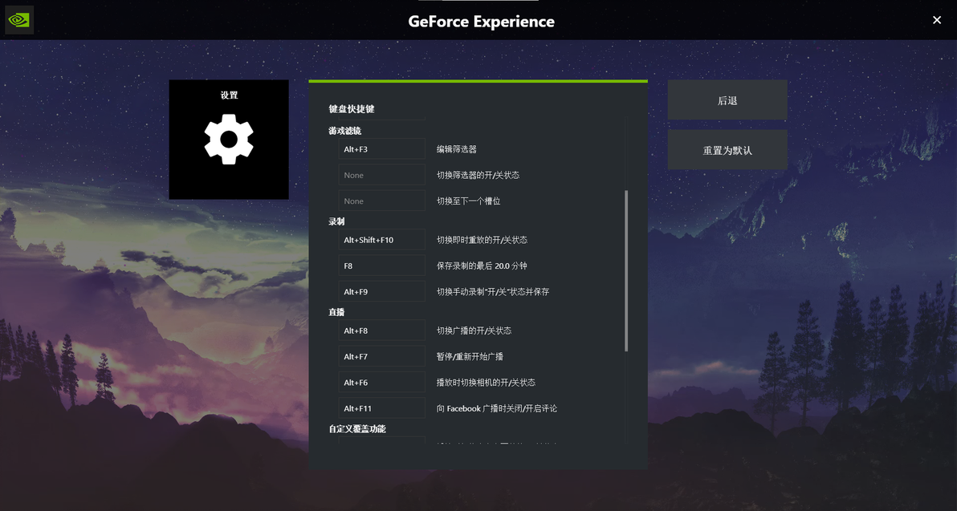Edit the F8 shortcut field
The width and height of the screenshot is (957, 511).
point(382,266)
